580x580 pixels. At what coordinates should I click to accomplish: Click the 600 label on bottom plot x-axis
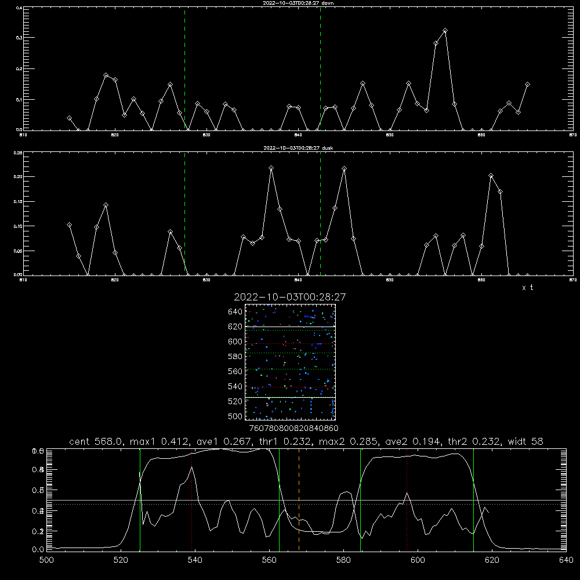[x=418, y=560]
